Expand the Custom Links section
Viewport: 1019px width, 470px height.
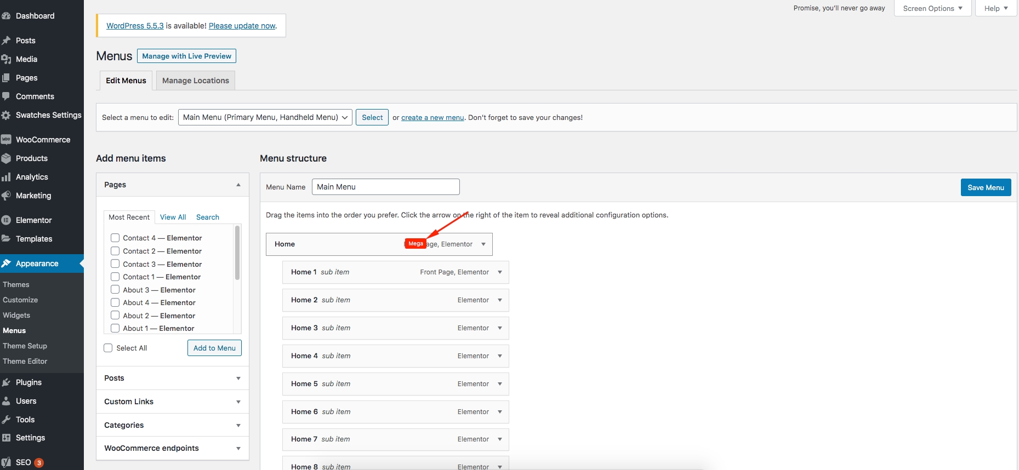click(x=238, y=402)
